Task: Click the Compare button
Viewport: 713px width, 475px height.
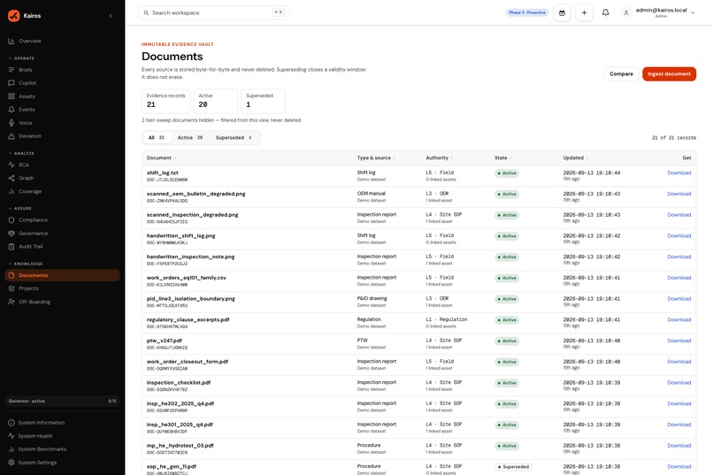Action: [621, 73]
